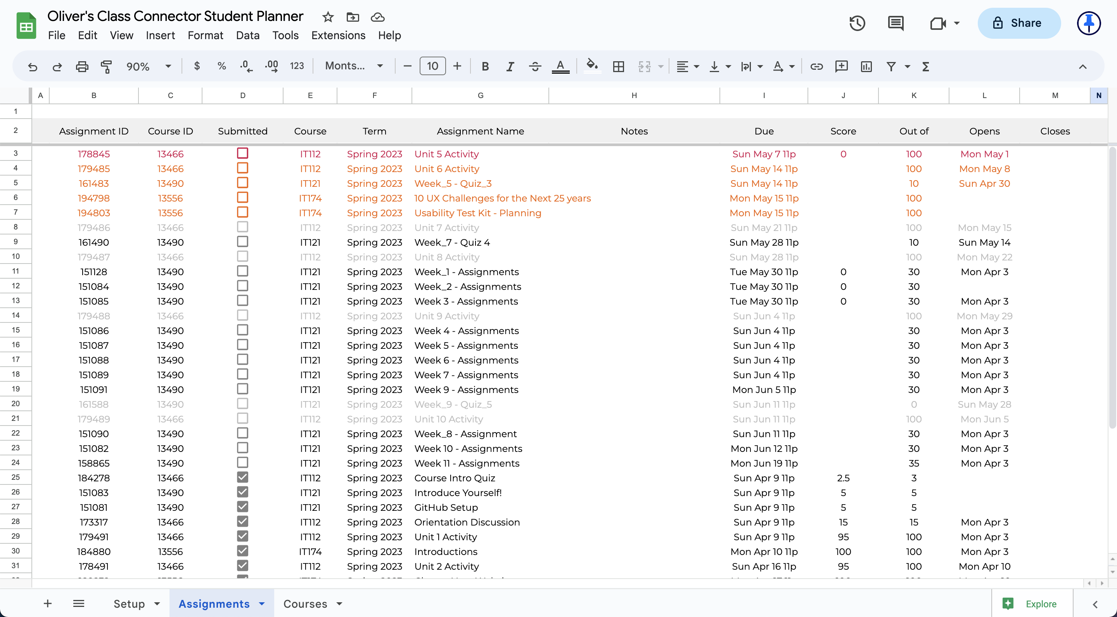Open Google Sheets home icon
The height and width of the screenshot is (617, 1117).
pyautogui.click(x=26, y=26)
